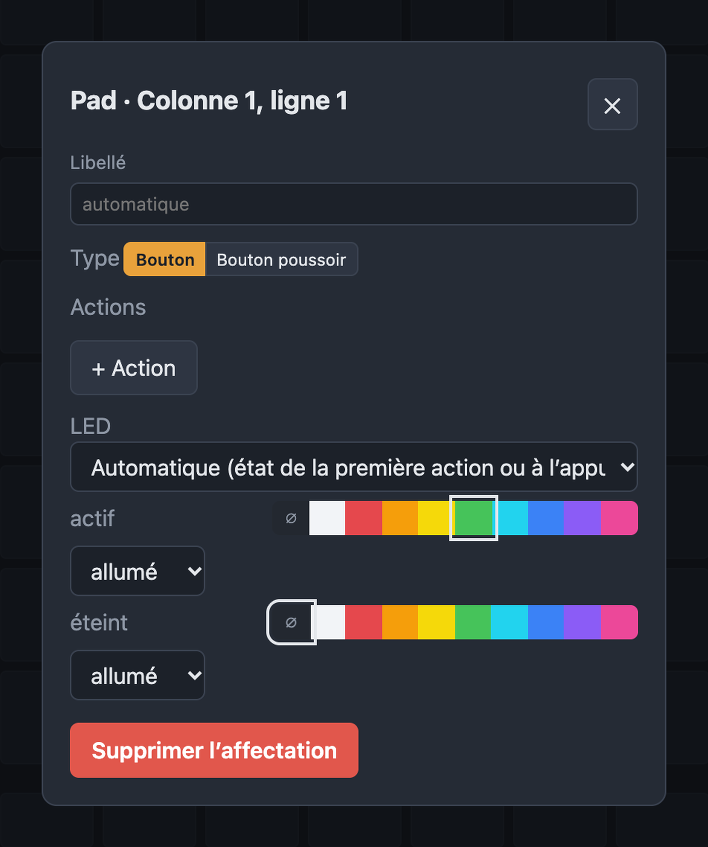708x847 pixels.
Task: Choose the cyan swatch for éteint
Action: (510, 622)
